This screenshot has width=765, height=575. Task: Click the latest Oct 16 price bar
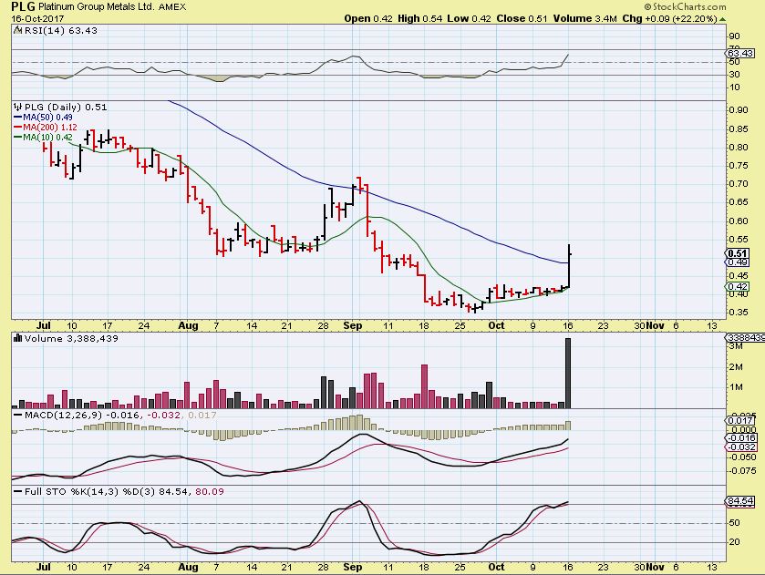pos(569,264)
